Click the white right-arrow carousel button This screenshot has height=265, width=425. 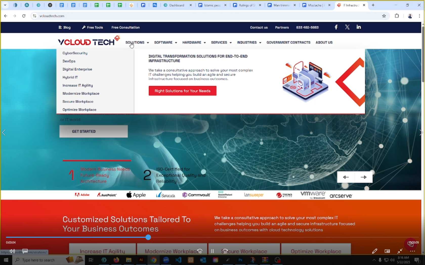tap(364, 177)
